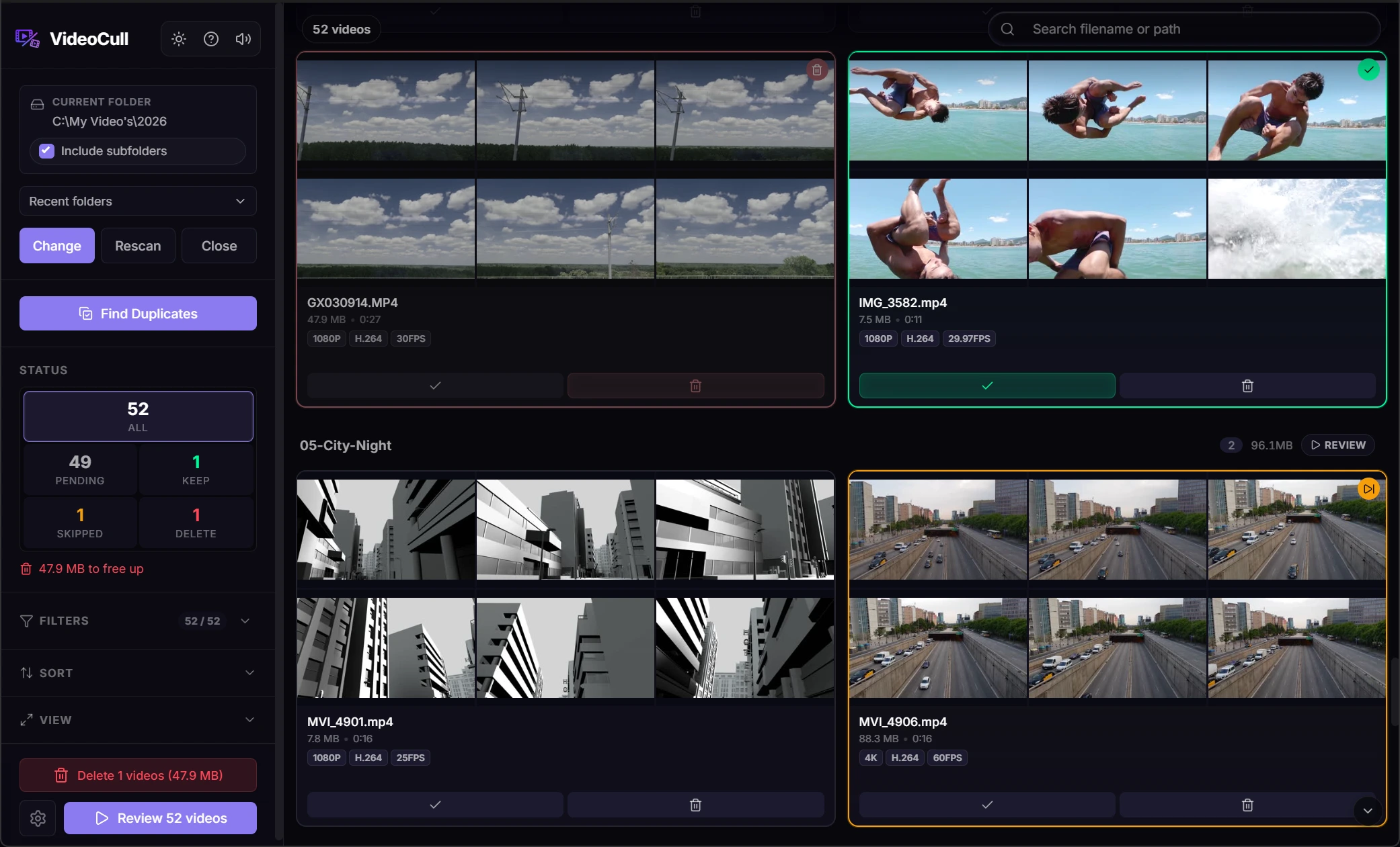Toggle delete mark on GX030914.MP4 card
This screenshot has width=1400, height=847.
(x=695, y=386)
